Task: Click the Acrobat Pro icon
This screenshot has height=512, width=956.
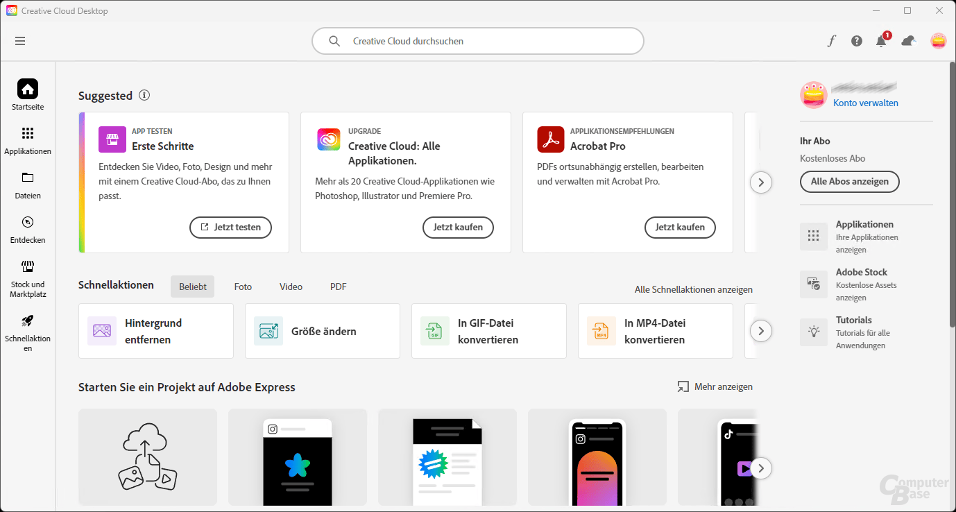Action: point(551,139)
